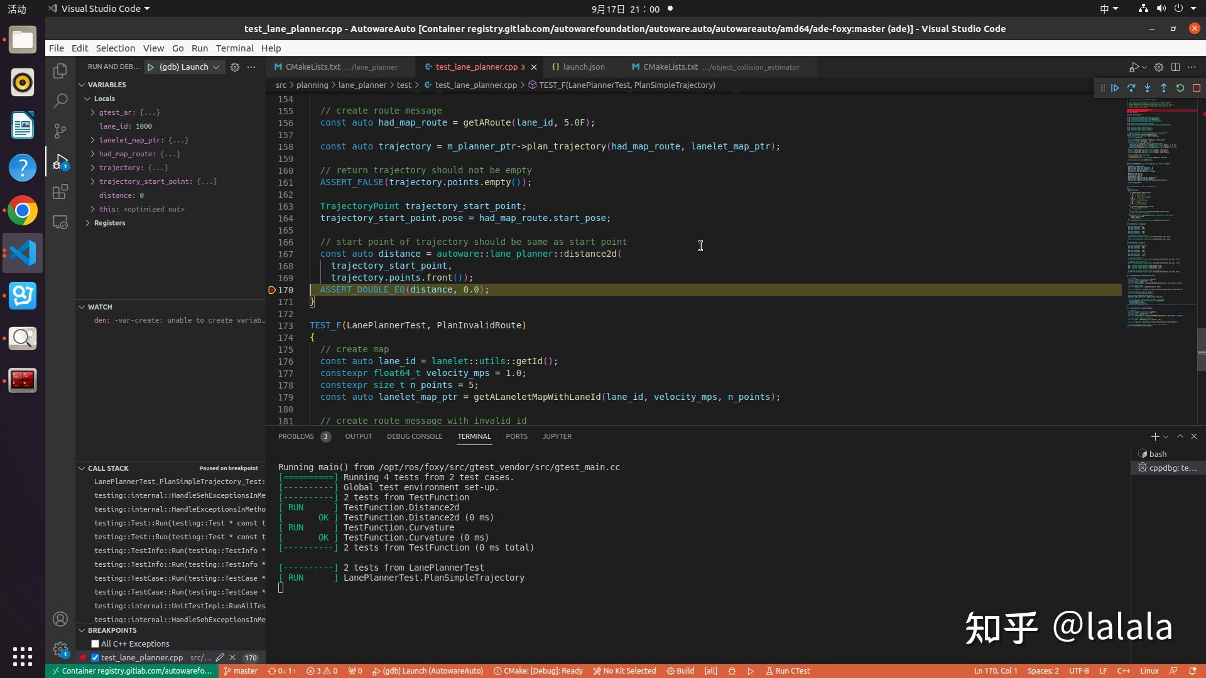Switch to the Debug Console tab
This screenshot has width=1206, height=678.
tap(414, 436)
